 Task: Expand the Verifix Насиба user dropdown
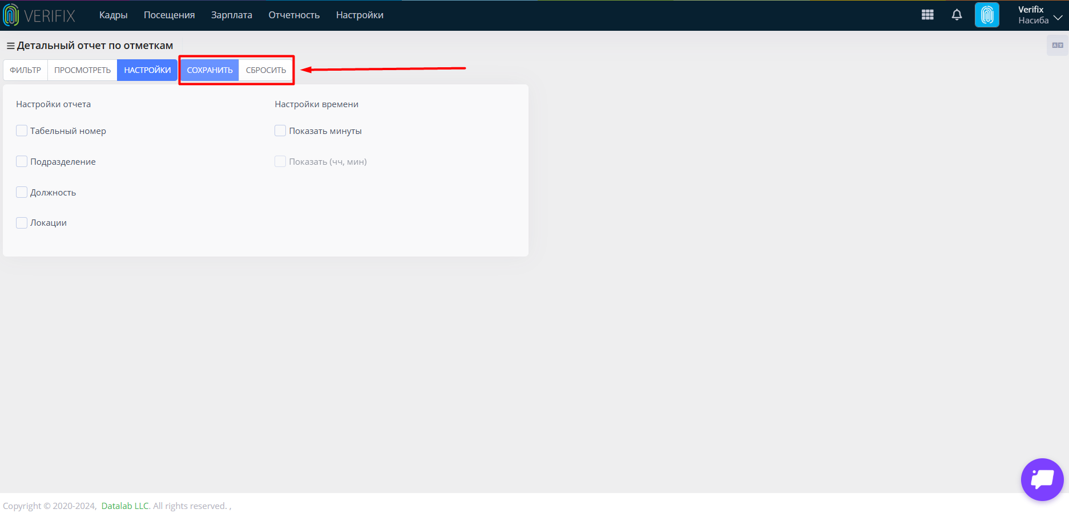(x=1040, y=15)
